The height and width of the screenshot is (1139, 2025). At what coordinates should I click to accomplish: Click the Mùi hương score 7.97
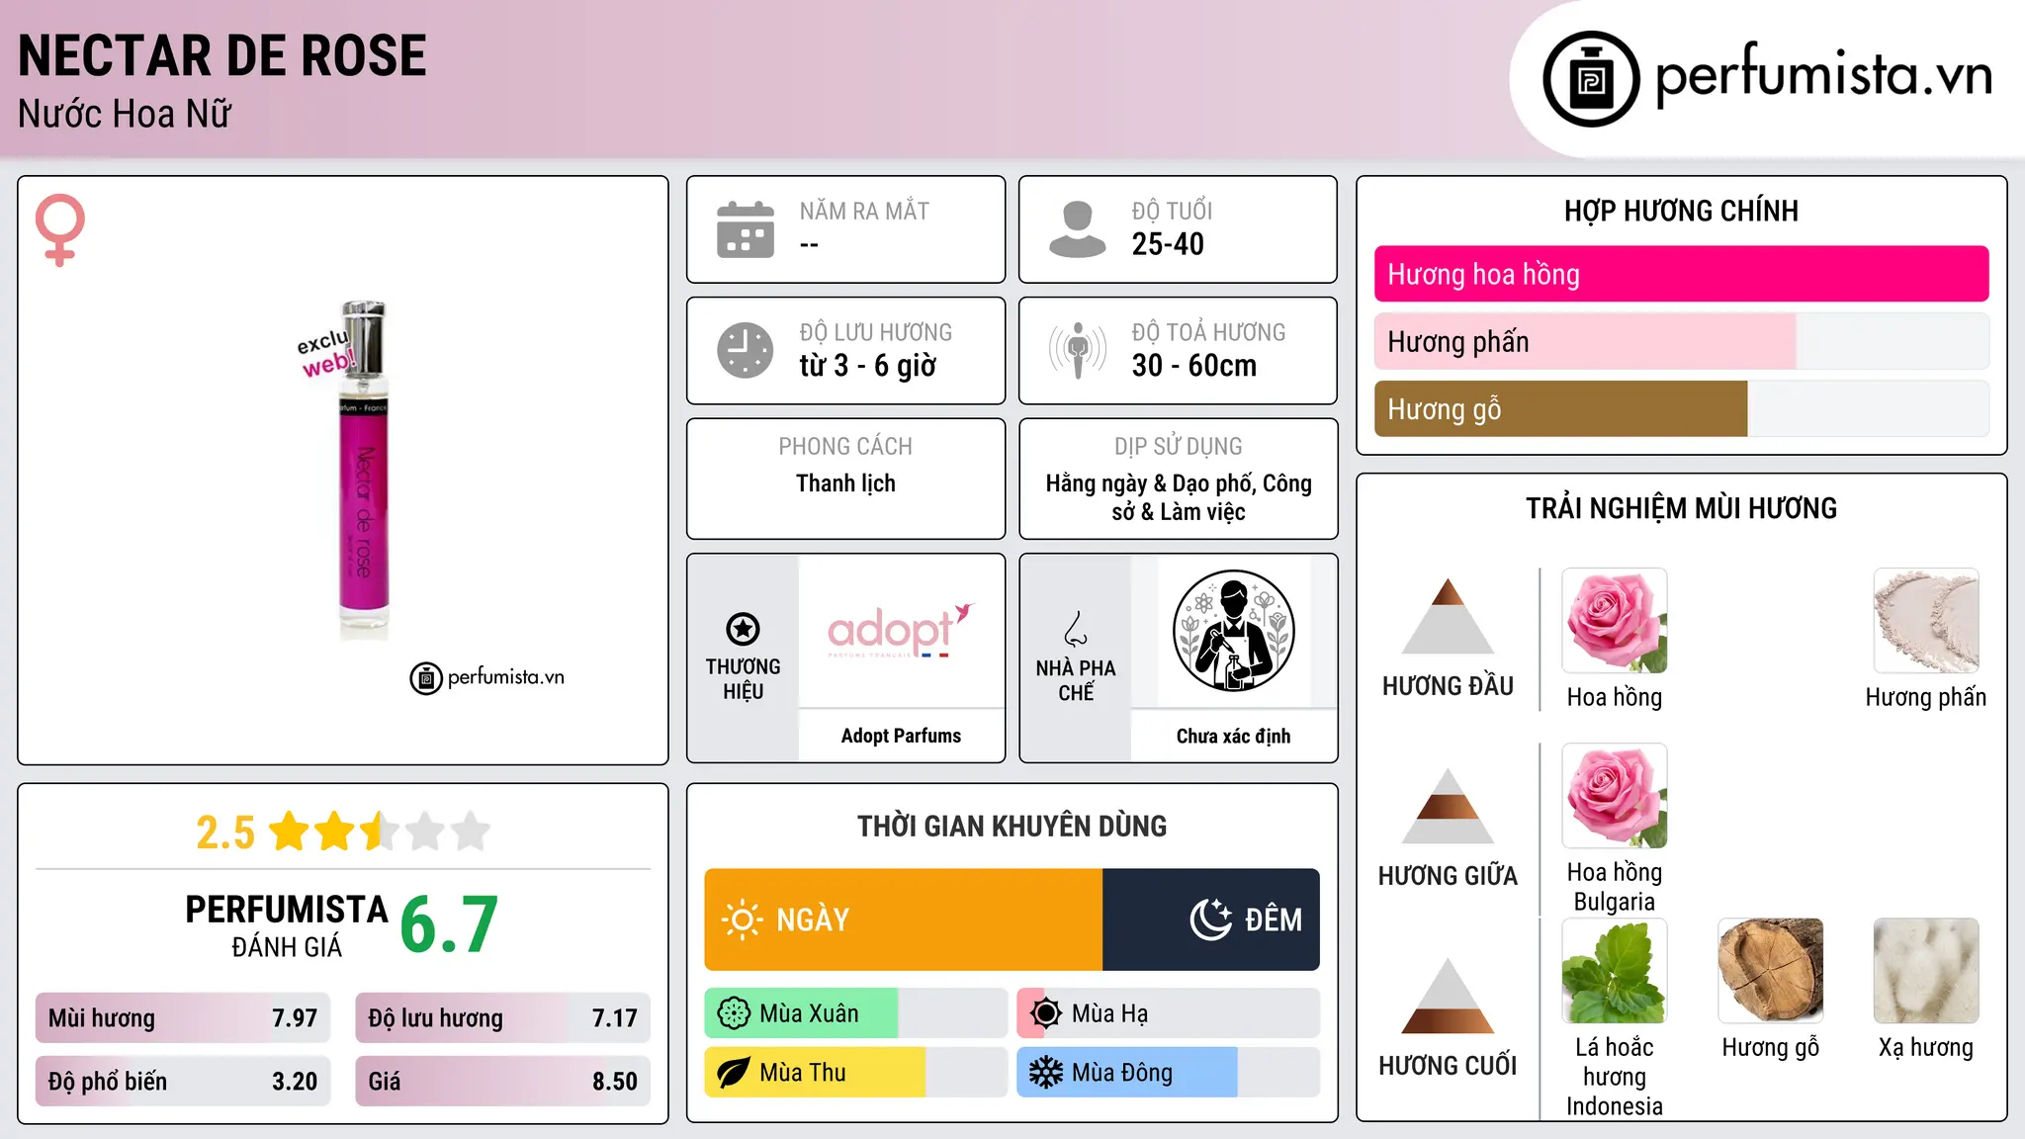coord(295,1018)
